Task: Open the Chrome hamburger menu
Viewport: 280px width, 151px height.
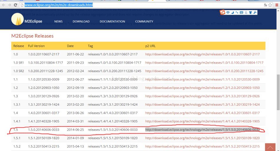Action: coord(277,5)
